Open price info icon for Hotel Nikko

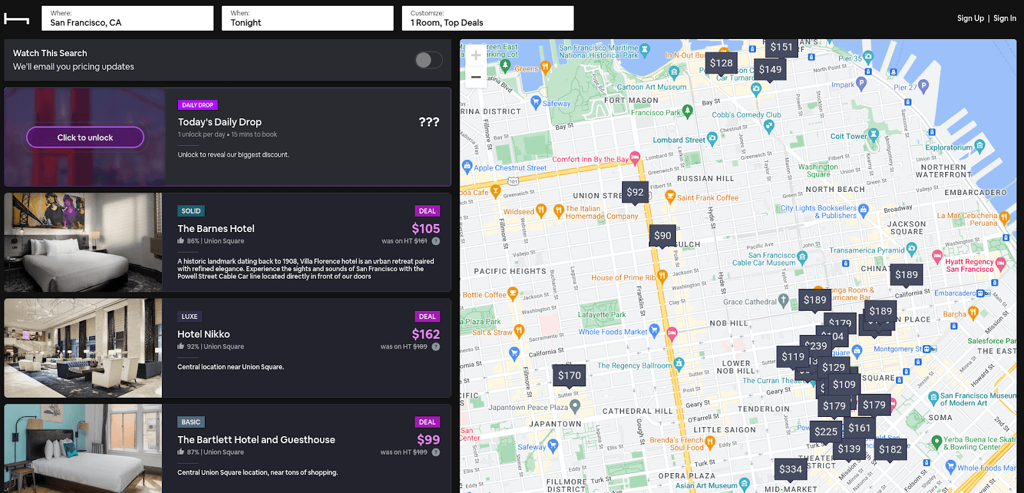(436, 347)
